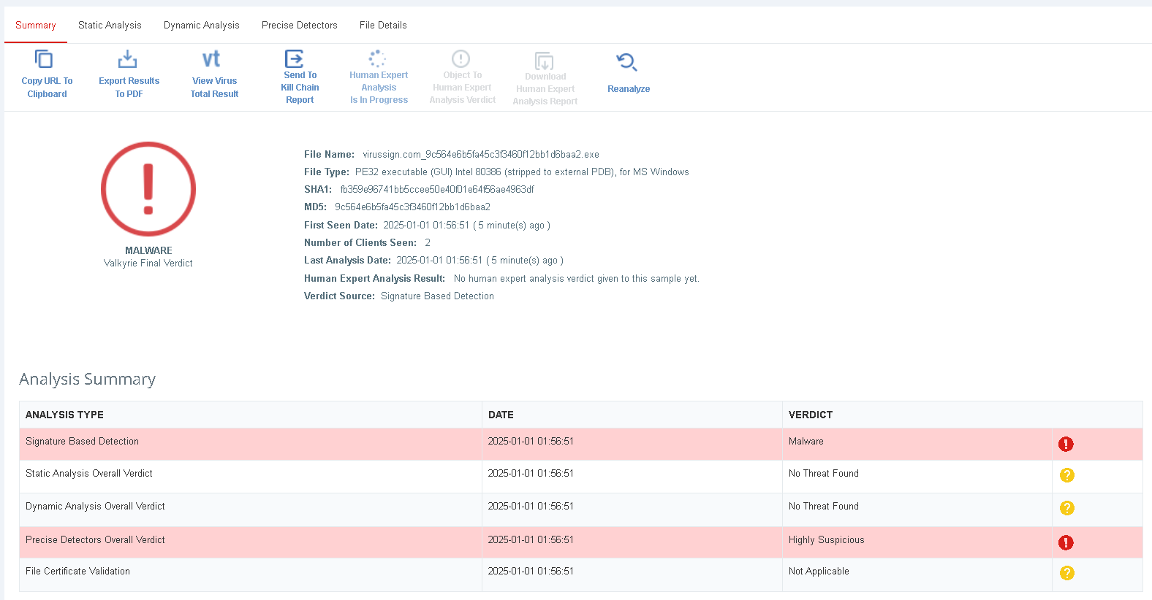Click the Copy URL To Clipboard icon

(45, 59)
